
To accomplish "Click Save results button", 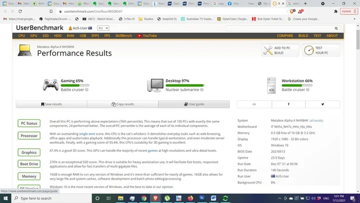I will click(51, 104).
